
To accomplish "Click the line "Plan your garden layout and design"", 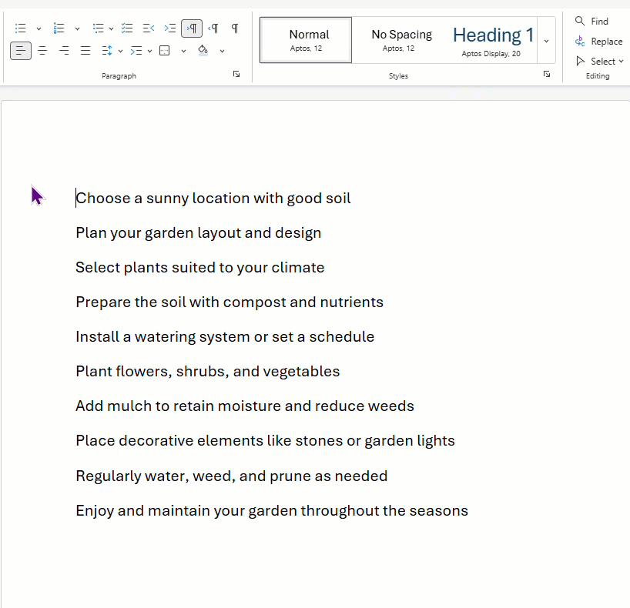I will [199, 233].
